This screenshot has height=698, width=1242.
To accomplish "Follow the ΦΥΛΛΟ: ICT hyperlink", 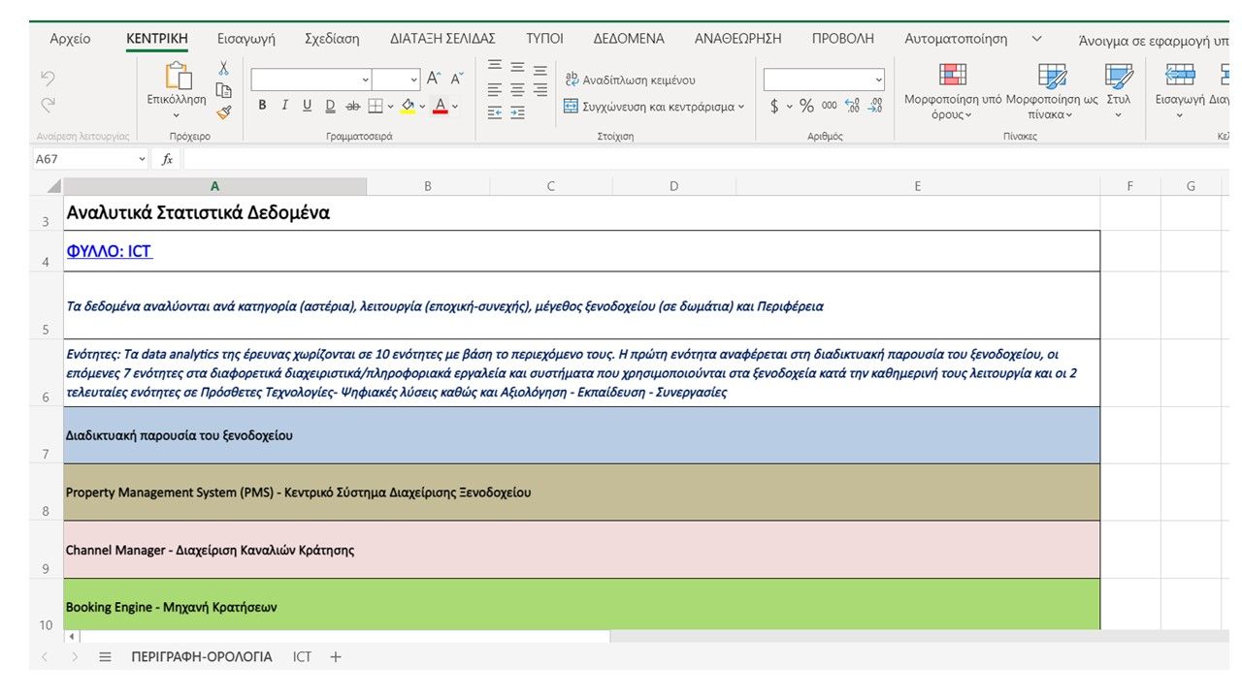I will (x=110, y=251).
